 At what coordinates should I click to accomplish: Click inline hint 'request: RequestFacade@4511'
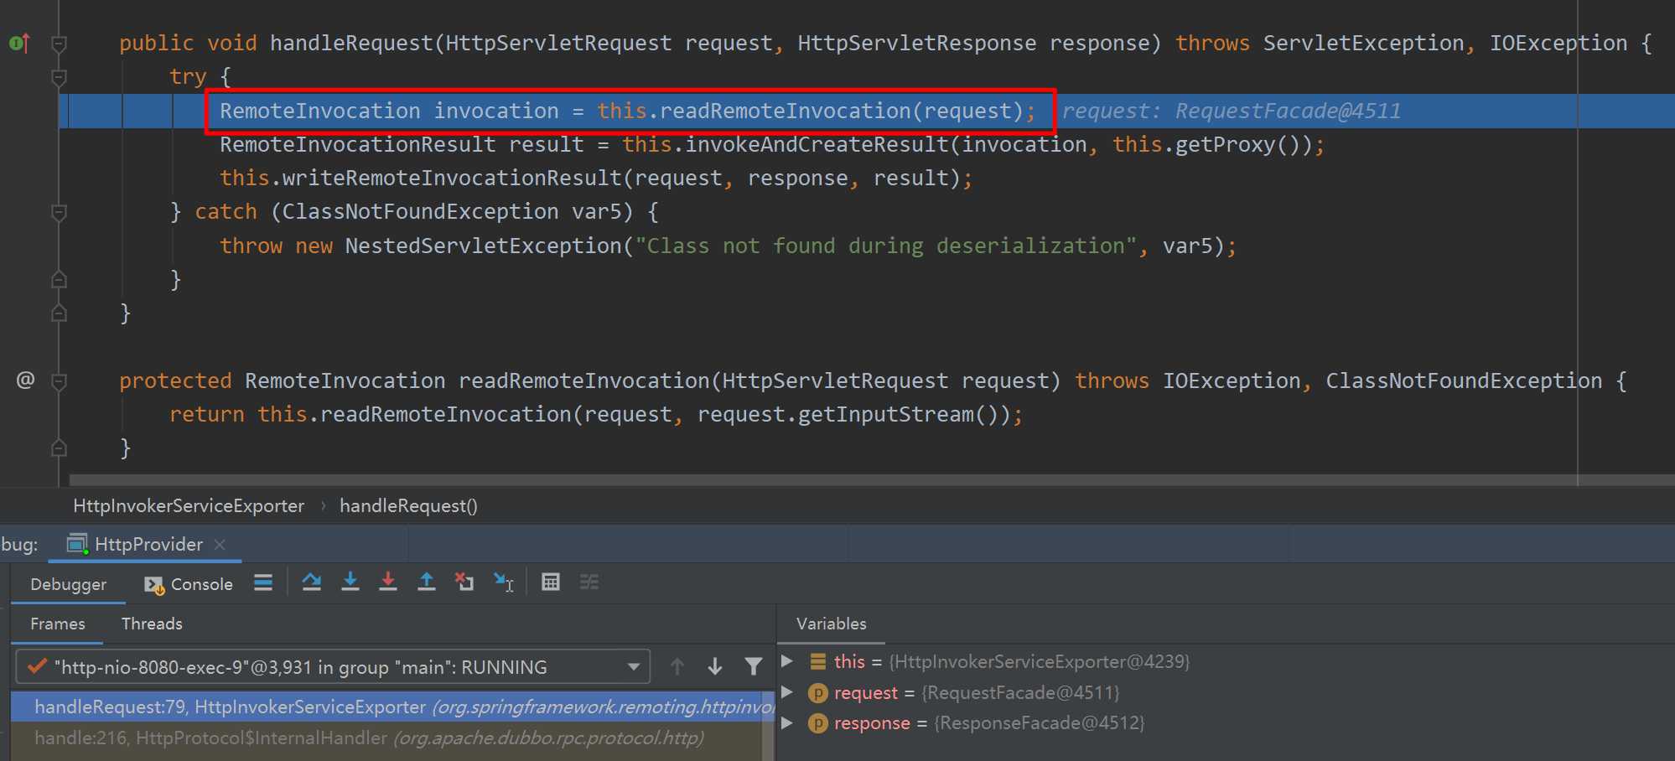pos(1232,111)
